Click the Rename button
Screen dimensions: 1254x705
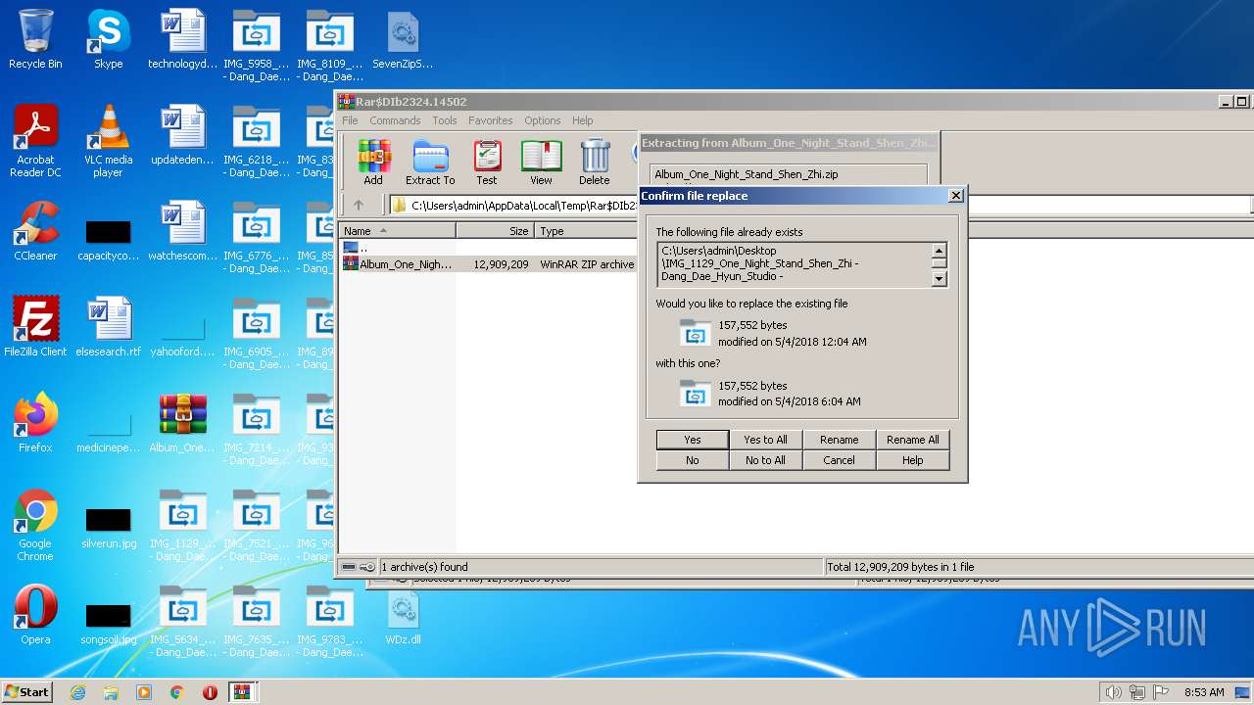pos(839,440)
